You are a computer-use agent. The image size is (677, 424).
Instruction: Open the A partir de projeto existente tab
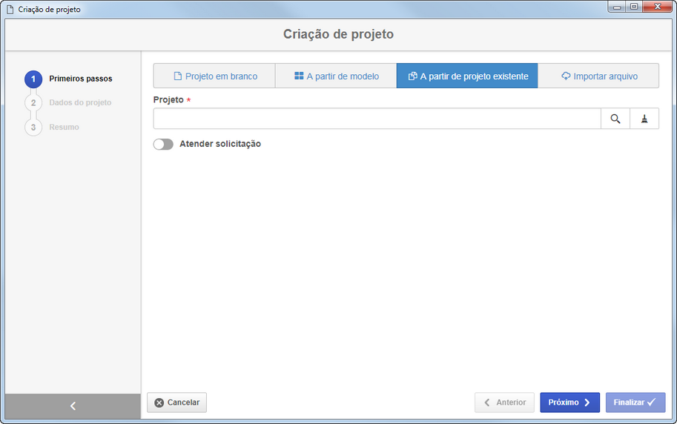pos(467,76)
